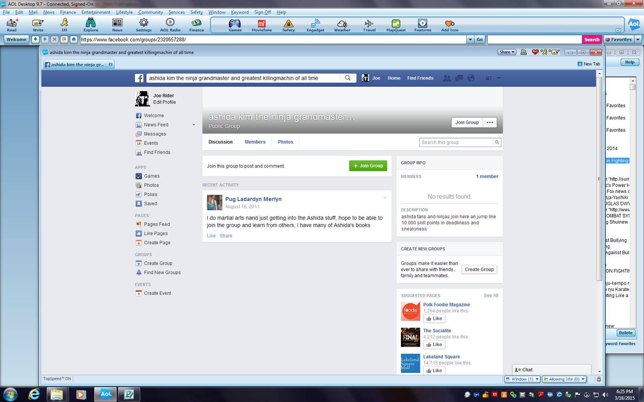Image resolution: width=644 pixels, height=402 pixels.
Task: Click the stop loading X icon
Action: (x=54, y=39)
